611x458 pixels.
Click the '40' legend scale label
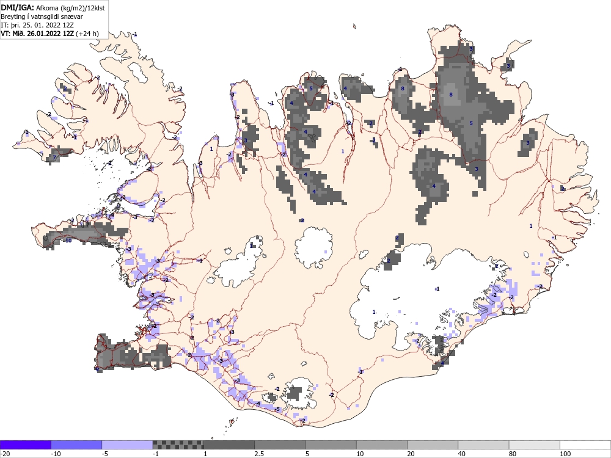click(462, 454)
